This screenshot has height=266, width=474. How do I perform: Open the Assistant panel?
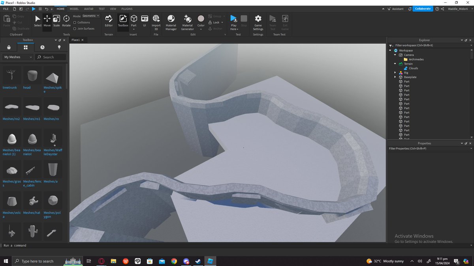click(x=395, y=9)
